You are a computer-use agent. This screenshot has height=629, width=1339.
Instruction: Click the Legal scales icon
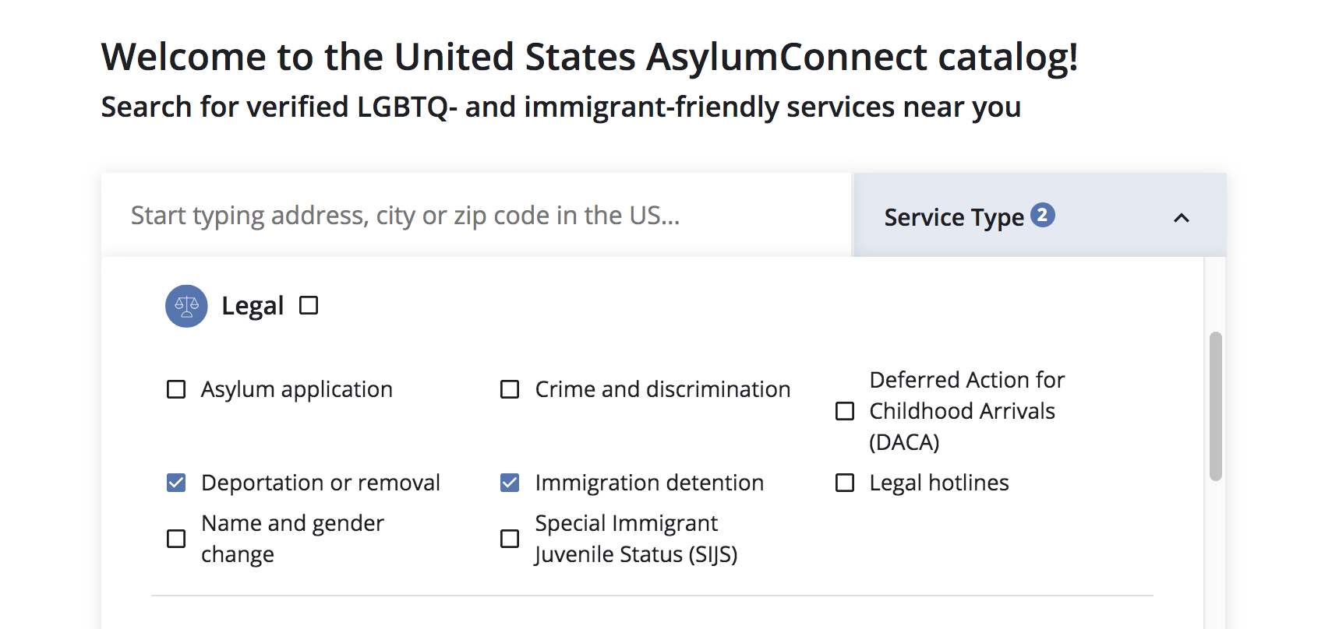pyautogui.click(x=186, y=306)
